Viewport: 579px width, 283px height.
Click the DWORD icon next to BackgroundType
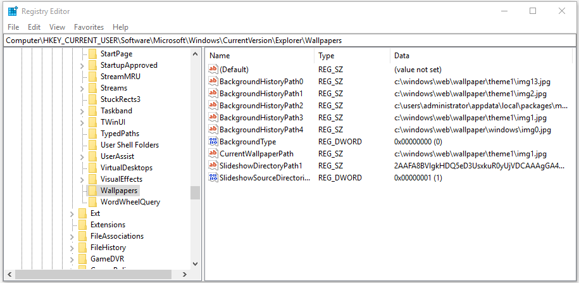pyautogui.click(x=213, y=142)
